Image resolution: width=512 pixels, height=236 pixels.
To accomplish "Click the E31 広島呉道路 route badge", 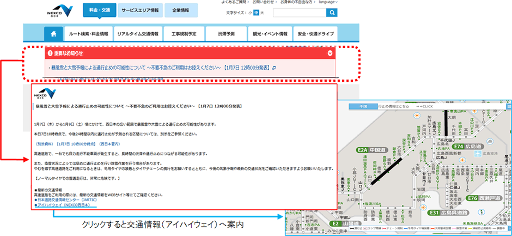I will coord(448,213).
